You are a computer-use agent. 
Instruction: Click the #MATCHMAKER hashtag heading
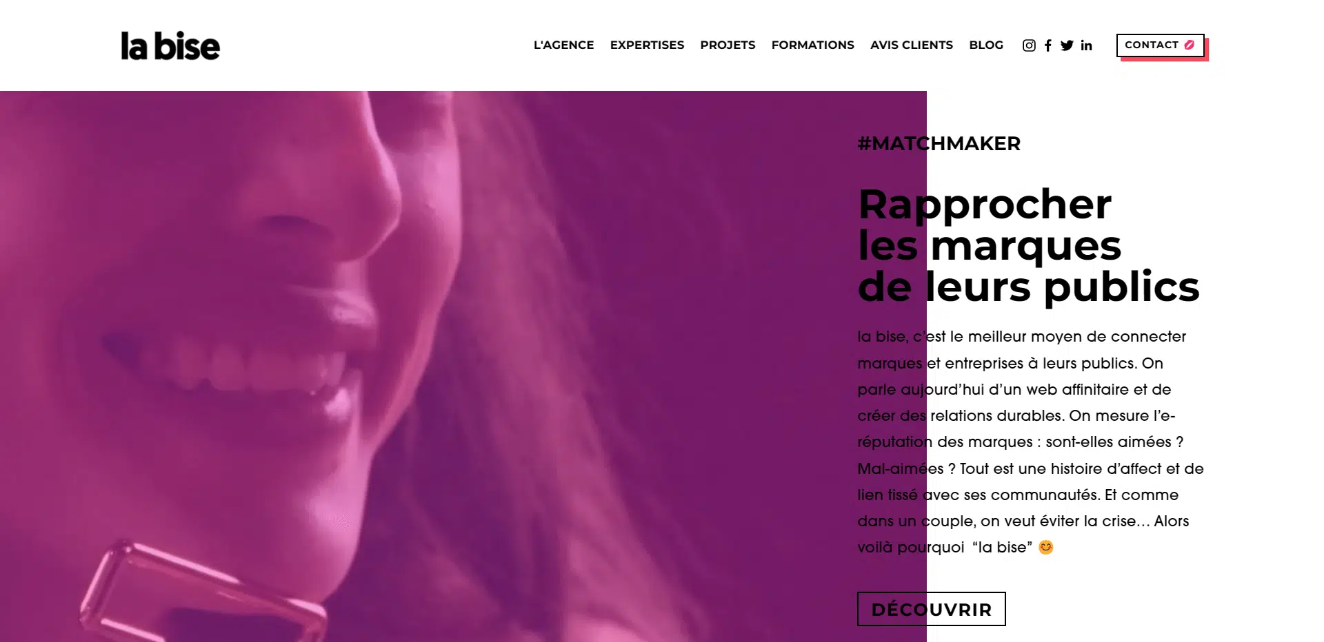[939, 143]
